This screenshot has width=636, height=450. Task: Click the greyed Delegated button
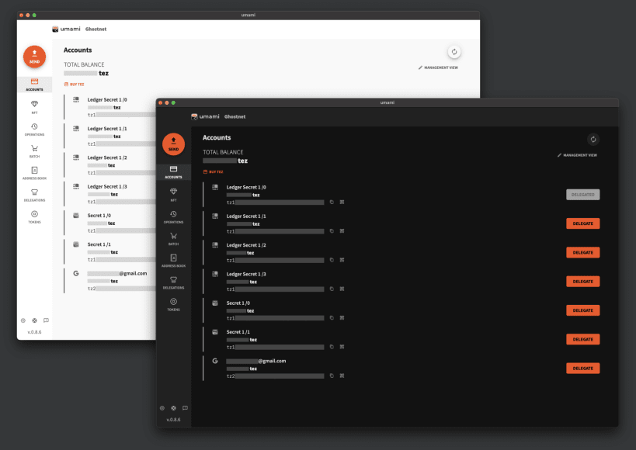click(x=583, y=195)
